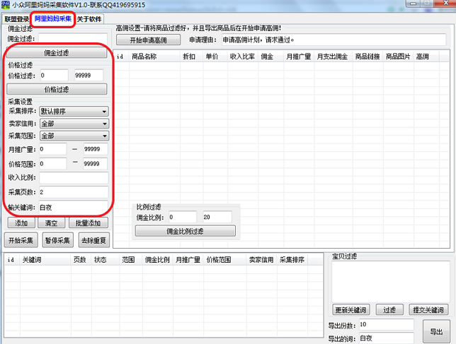
Task: Open the 关于软件 tab
Action: [89, 19]
